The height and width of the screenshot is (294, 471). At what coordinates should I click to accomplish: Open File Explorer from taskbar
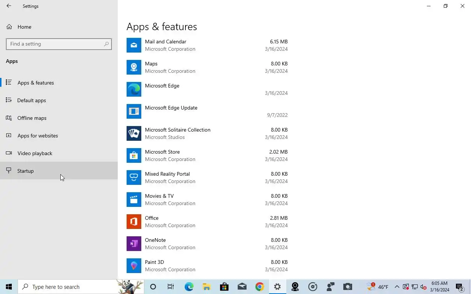(x=206, y=287)
